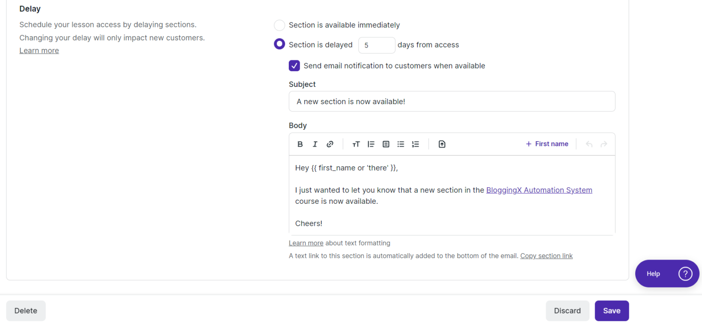Uncheck the send email notification checkbox
The image size is (702, 324).
tap(294, 65)
